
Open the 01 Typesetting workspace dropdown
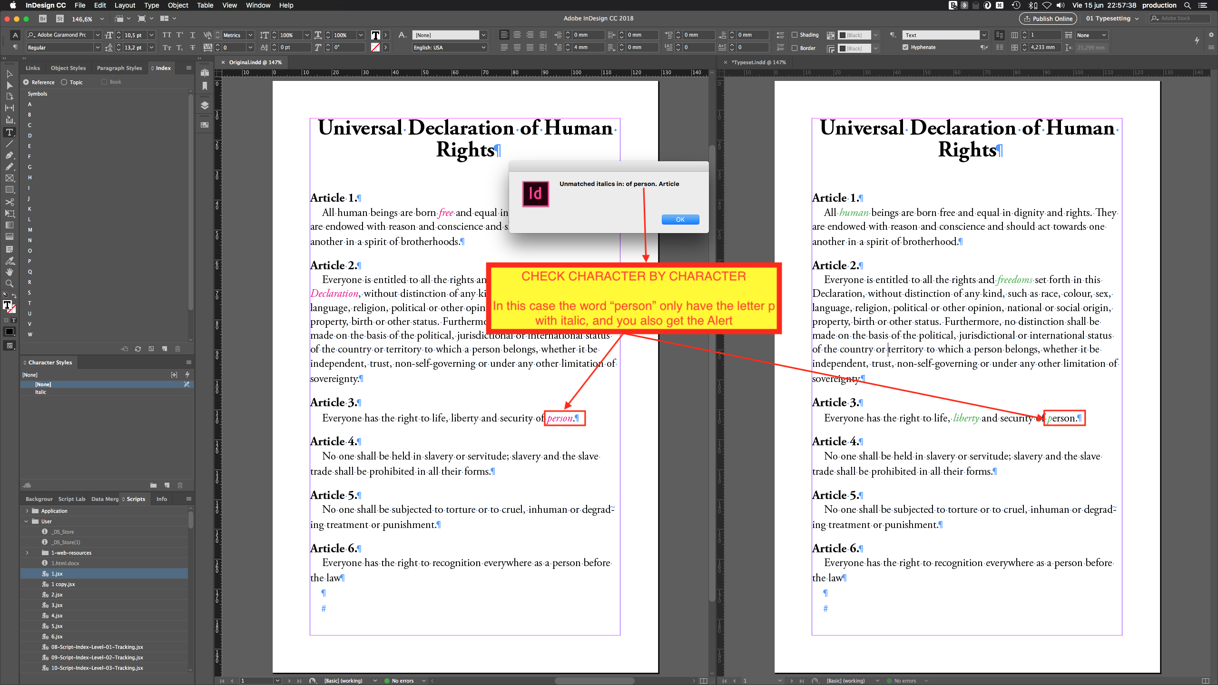pos(1113,19)
